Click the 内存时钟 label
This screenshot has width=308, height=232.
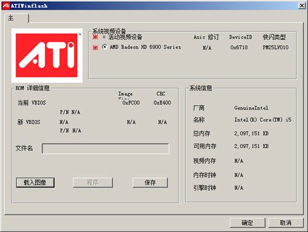[205, 175]
